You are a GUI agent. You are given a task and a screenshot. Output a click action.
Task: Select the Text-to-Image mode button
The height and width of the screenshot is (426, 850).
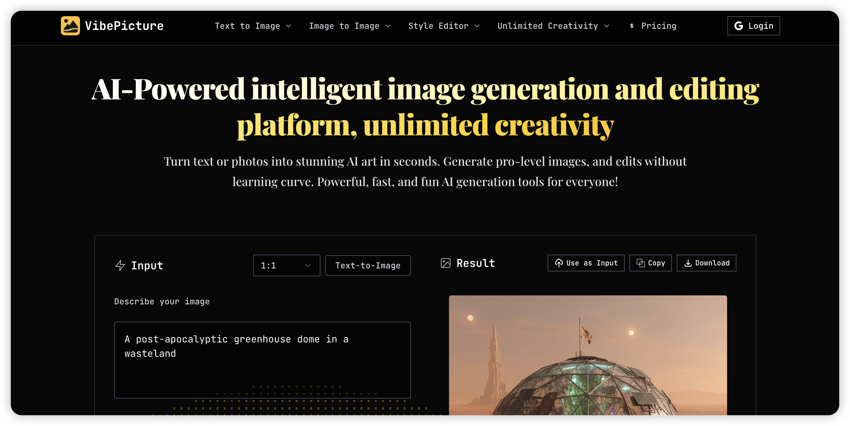[x=367, y=265]
